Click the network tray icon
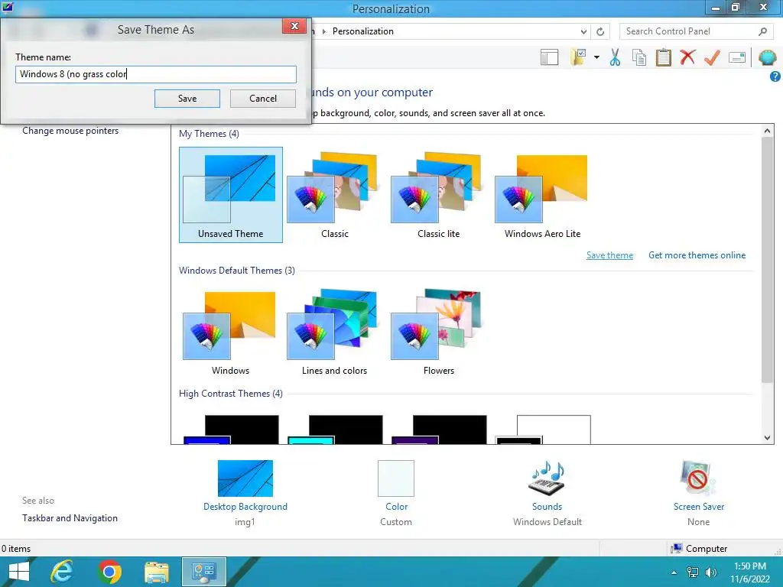The height and width of the screenshot is (587, 783). click(x=693, y=572)
